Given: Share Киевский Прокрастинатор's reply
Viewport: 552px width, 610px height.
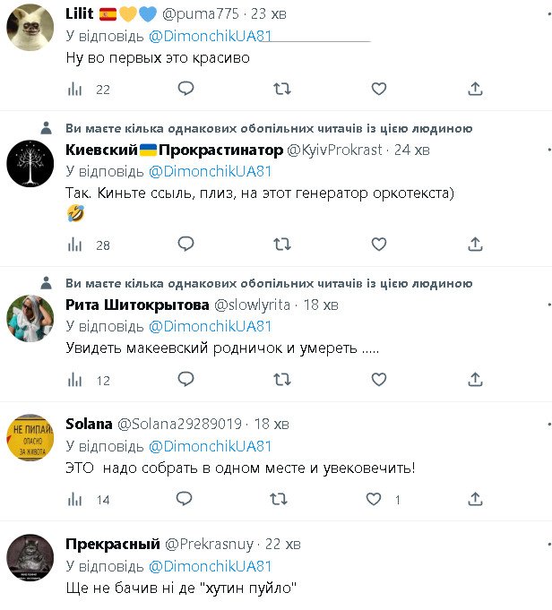Looking at the screenshot, I should [x=476, y=244].
